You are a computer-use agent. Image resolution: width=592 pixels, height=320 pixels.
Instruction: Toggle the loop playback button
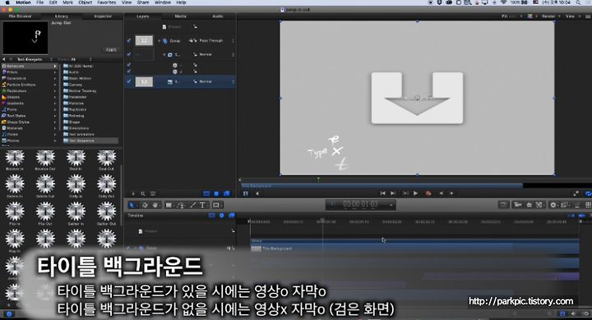[588, 194]
